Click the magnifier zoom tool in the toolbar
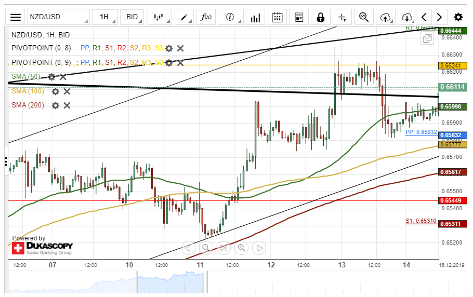This screenshot has width=473, height=297. pos(364,17)
